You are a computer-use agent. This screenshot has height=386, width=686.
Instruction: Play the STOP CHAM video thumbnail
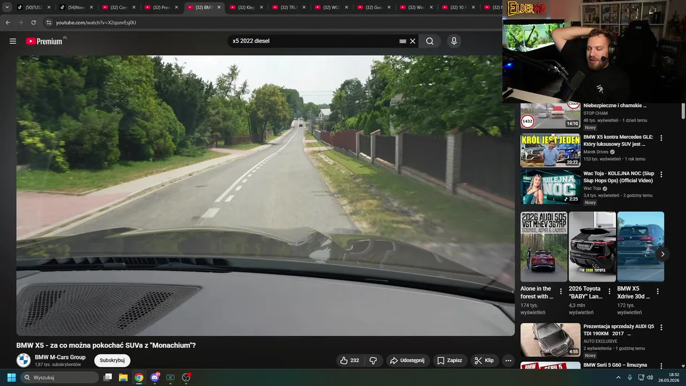(550, 115)
